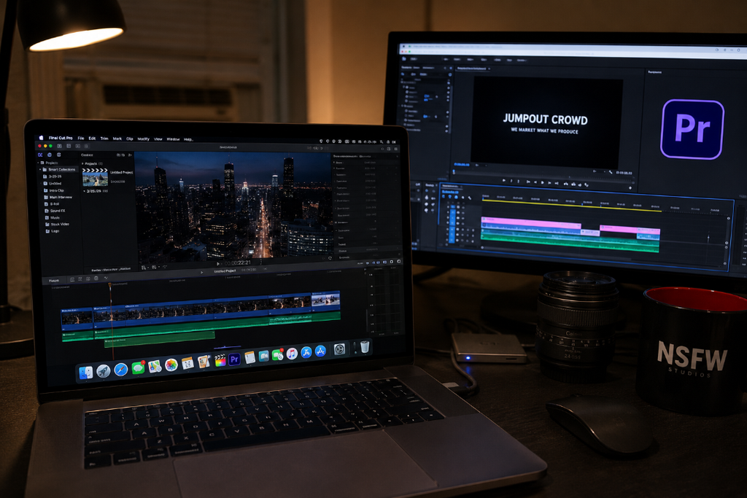747x498 pixels.
Task: Show the Libraries sidebar icon in Final Cut
Action: [x=41, y=155]
